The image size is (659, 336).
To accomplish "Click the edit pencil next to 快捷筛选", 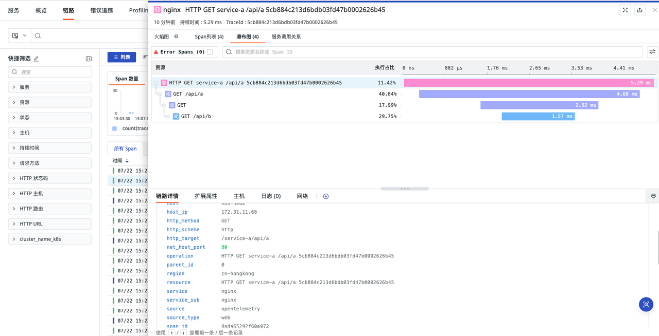I will pyautogui.click(x=36, y=59).
